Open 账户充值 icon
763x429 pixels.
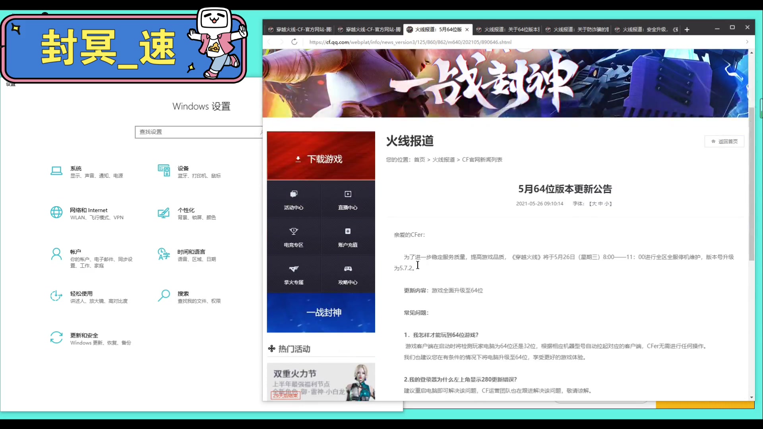point(348,231)
